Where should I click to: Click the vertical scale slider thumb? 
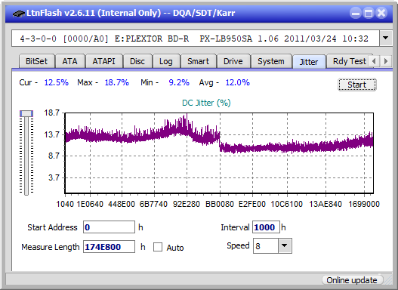[x=26, y=113]
